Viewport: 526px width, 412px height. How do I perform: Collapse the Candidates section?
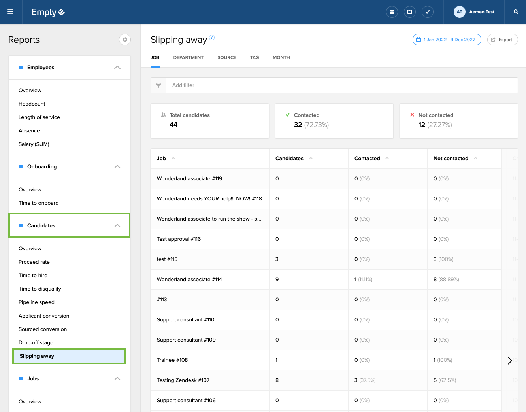[x=117, y=226]
